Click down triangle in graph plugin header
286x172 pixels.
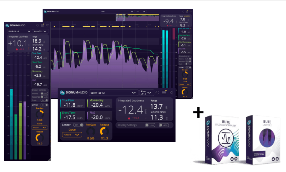191,12
